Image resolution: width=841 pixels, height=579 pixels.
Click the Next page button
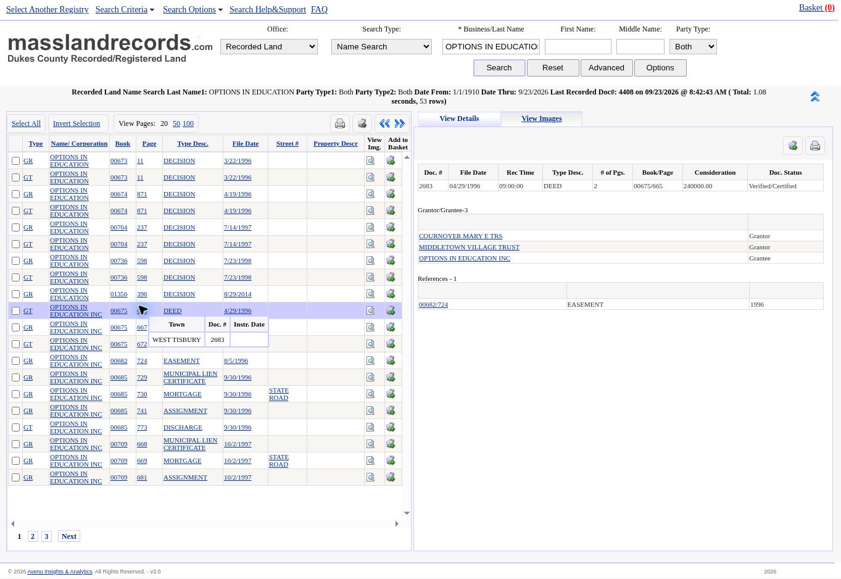click(x=69, y=536)
